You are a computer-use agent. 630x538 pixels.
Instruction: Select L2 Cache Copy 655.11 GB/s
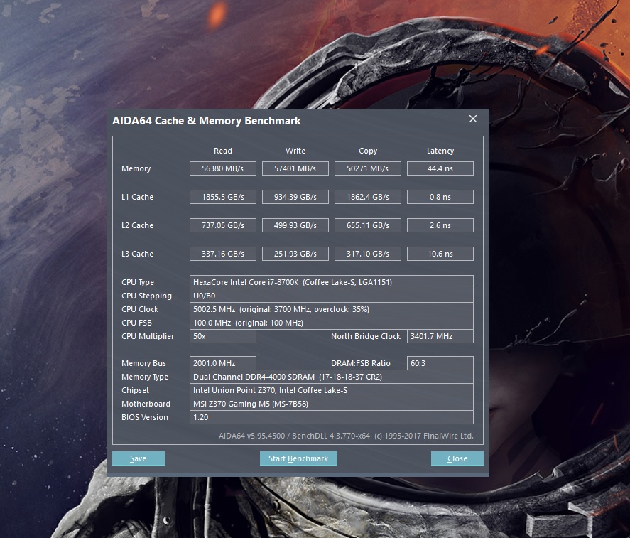(x=368, y=225)
